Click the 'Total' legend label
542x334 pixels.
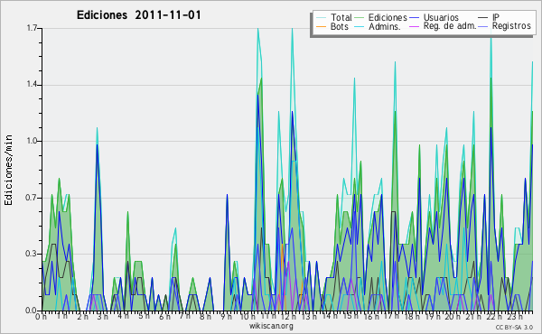341,17
